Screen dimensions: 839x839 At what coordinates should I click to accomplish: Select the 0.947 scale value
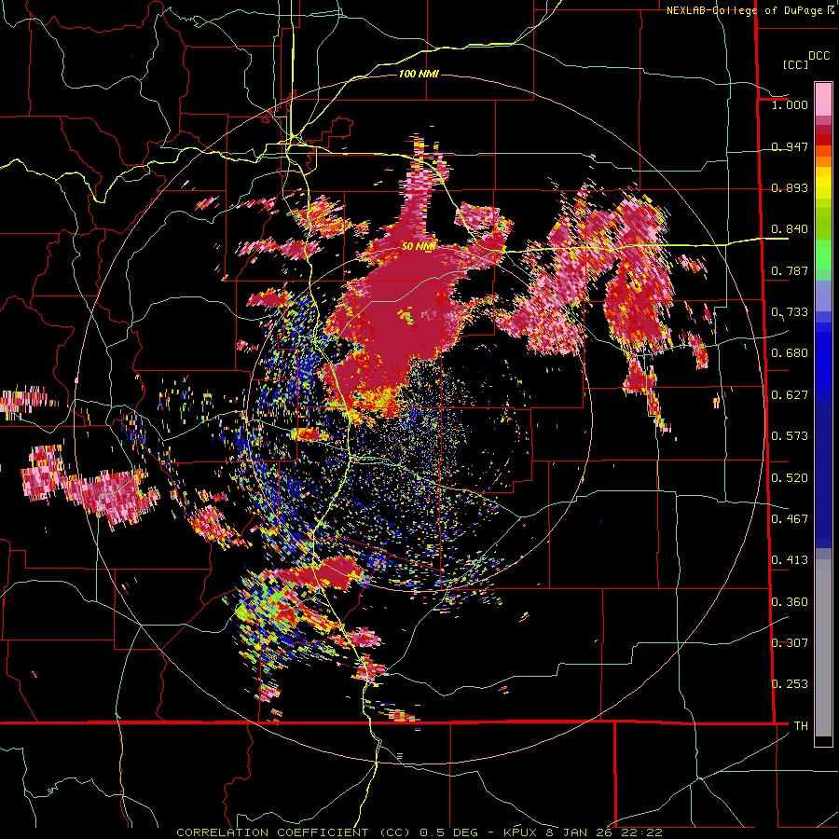tap(790, 146)
